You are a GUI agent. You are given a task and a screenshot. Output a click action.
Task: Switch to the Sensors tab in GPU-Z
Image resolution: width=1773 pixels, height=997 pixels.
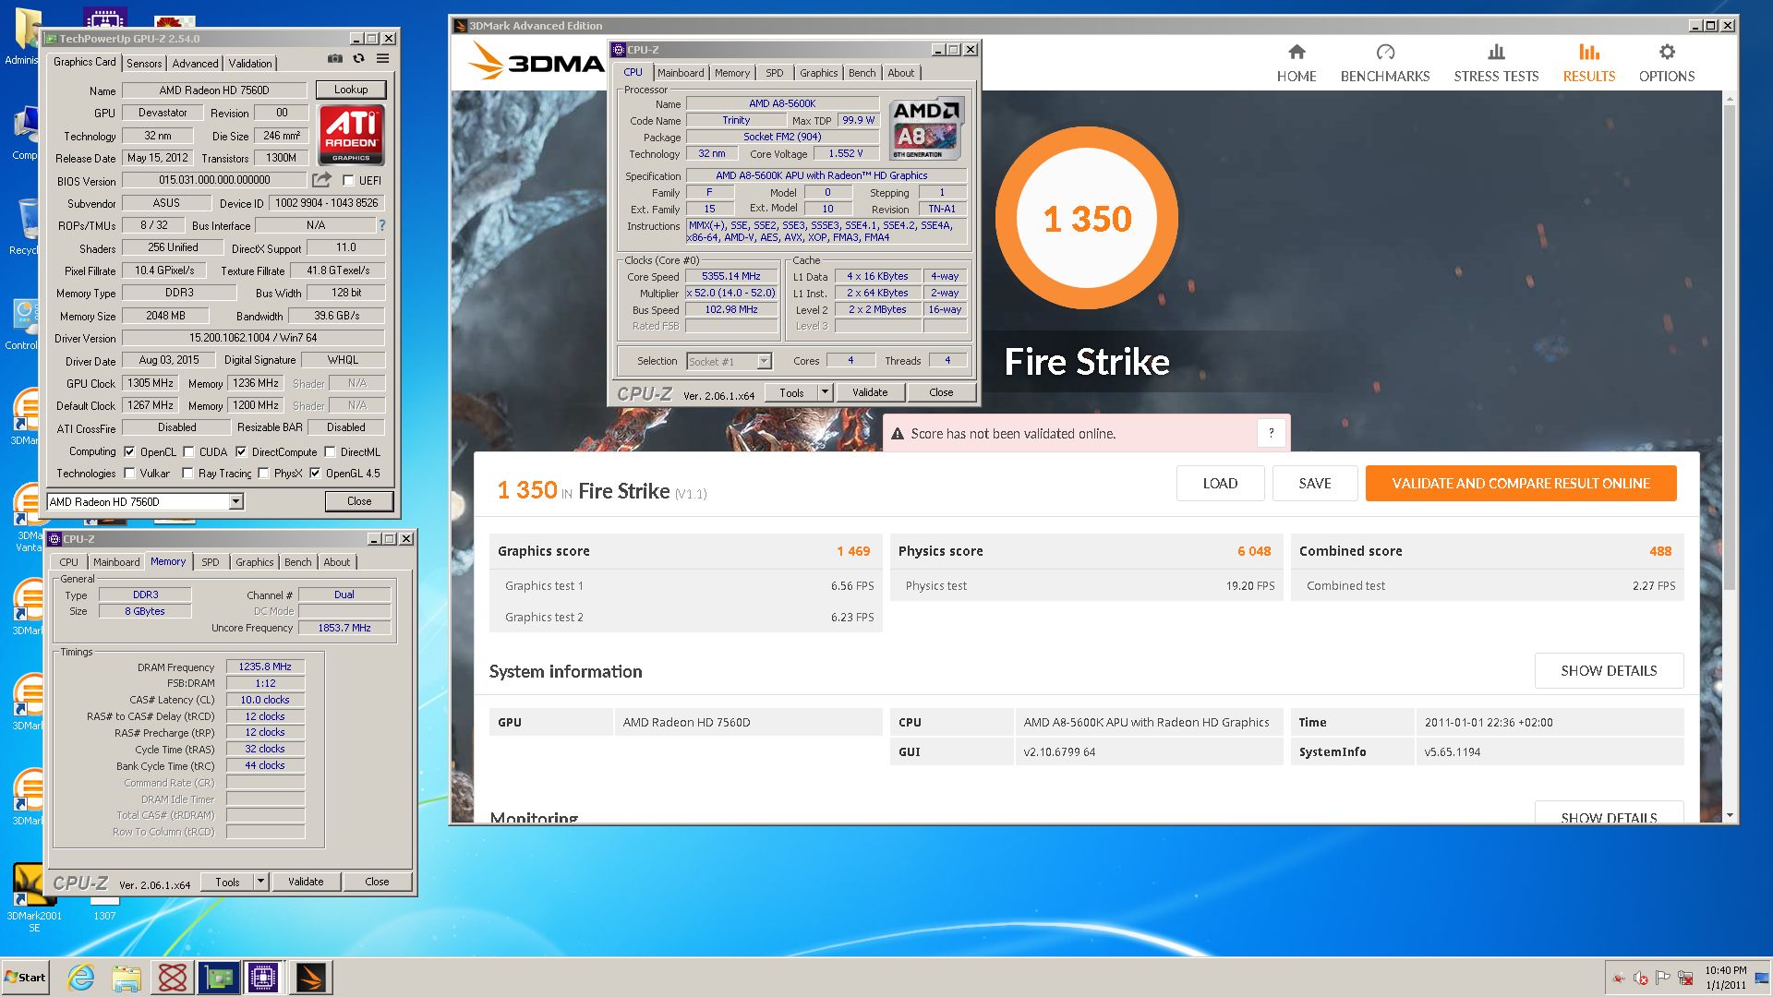144,64
